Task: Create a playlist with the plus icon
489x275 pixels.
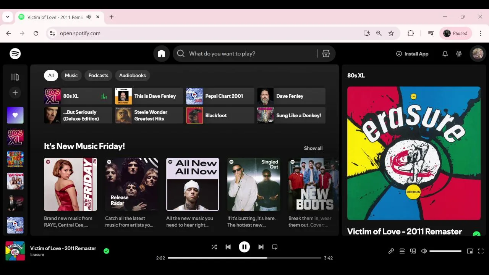Action: pyautogui.click(x=15, y=93)
